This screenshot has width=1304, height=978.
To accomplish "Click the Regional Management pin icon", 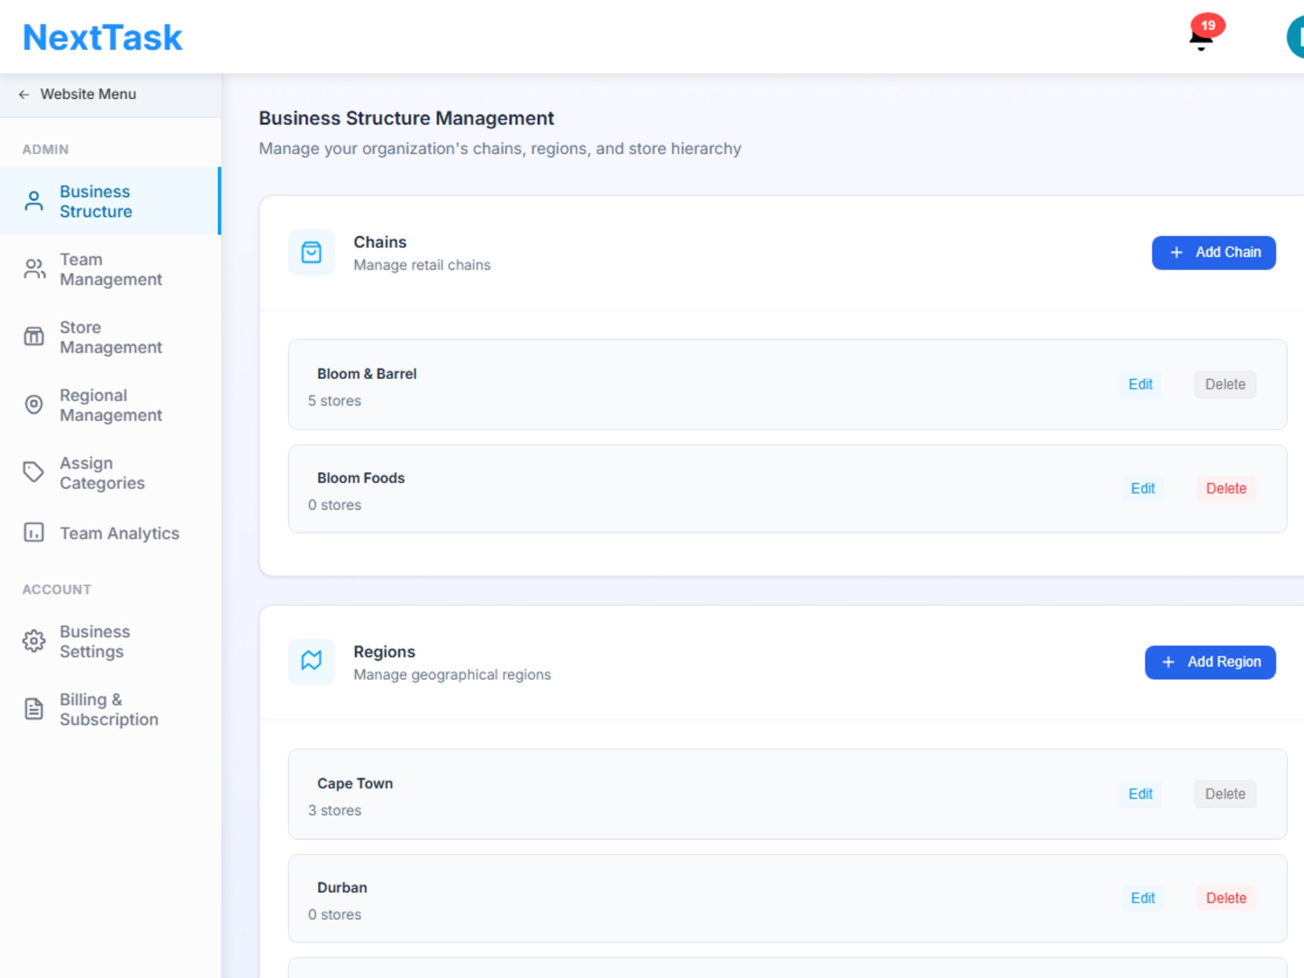I will [34, 405].
